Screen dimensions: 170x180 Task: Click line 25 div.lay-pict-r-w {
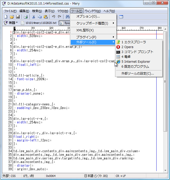pos(30,119)
